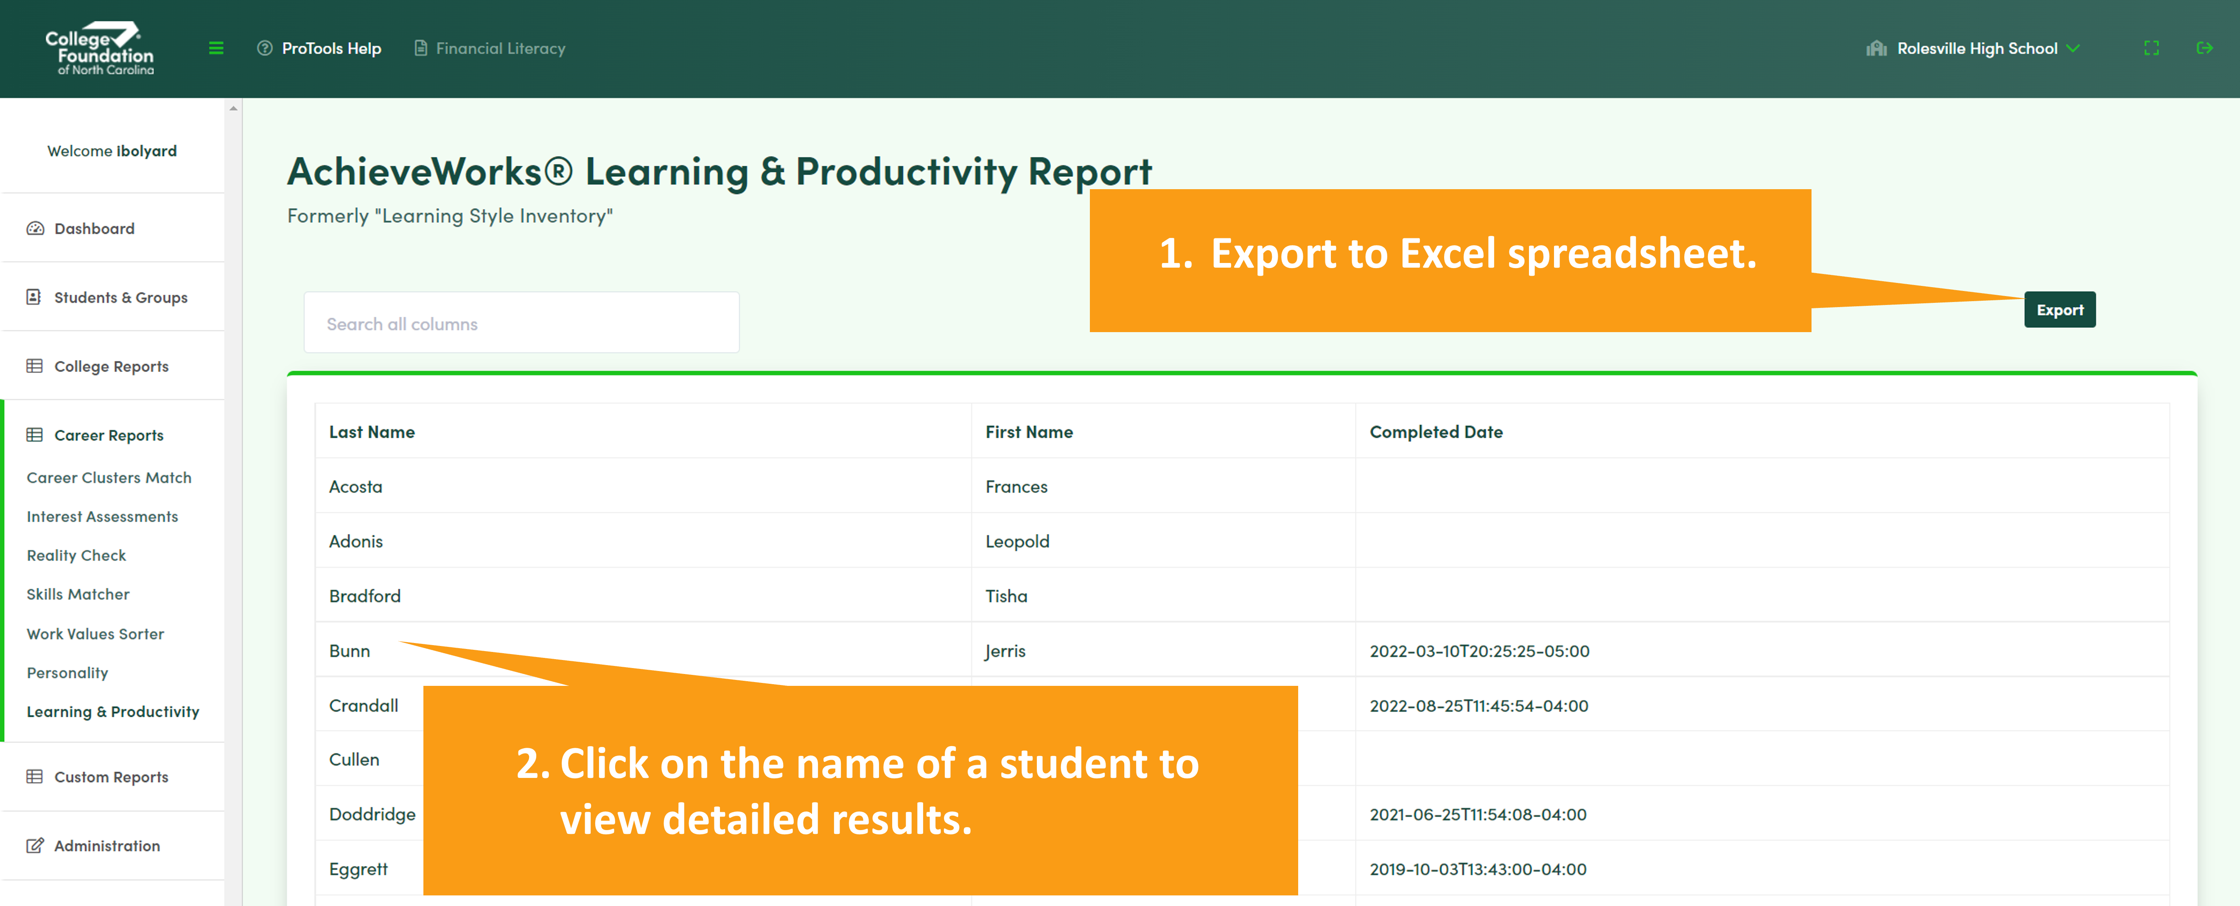Viewport: 2240px width, 906px height.
Task: Click first name Leopold
Action: tap(1017, 542)
